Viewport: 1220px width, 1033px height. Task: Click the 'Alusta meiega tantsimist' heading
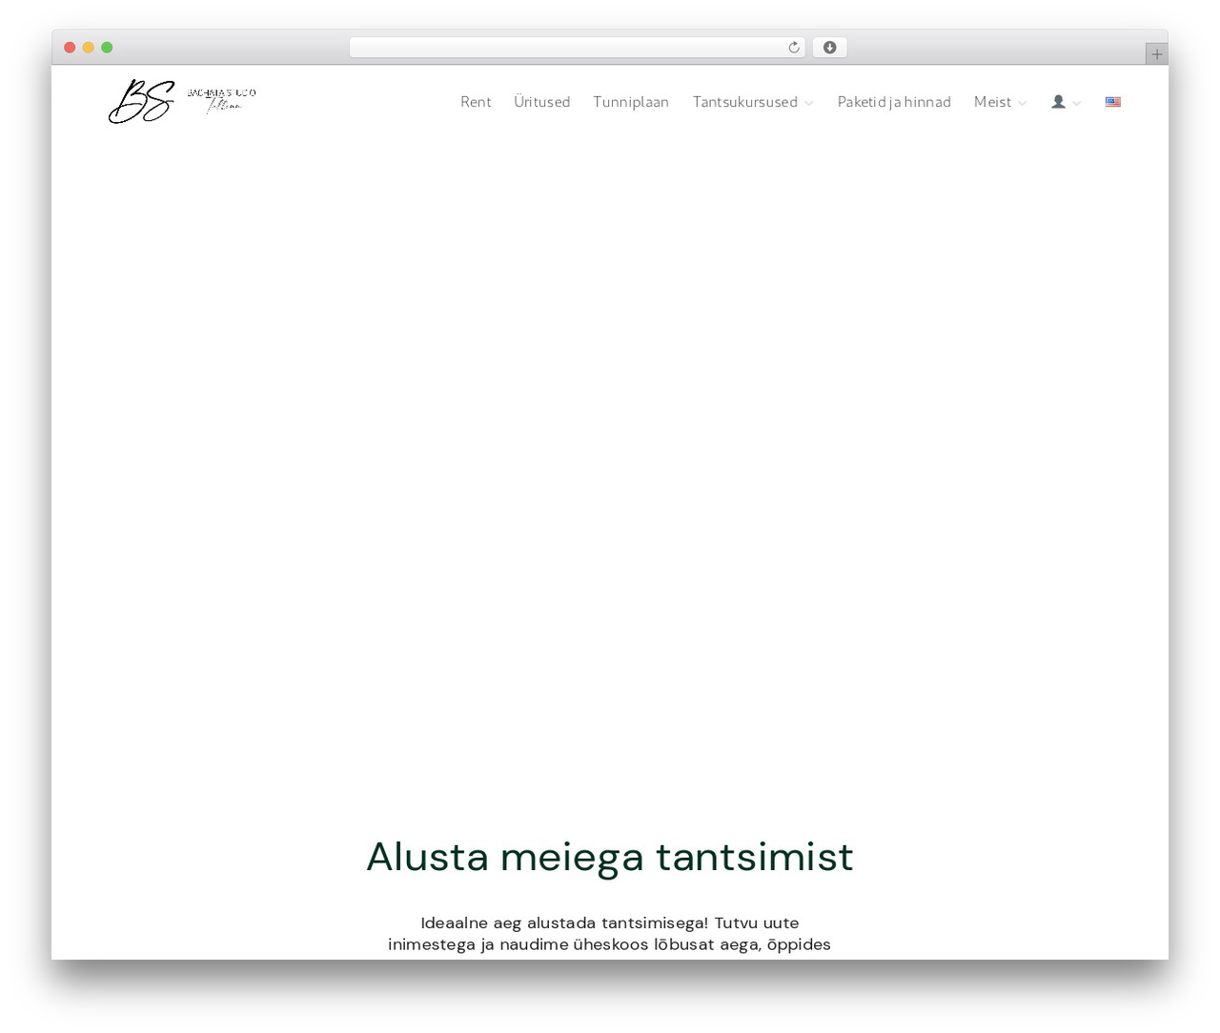point(610,856)
